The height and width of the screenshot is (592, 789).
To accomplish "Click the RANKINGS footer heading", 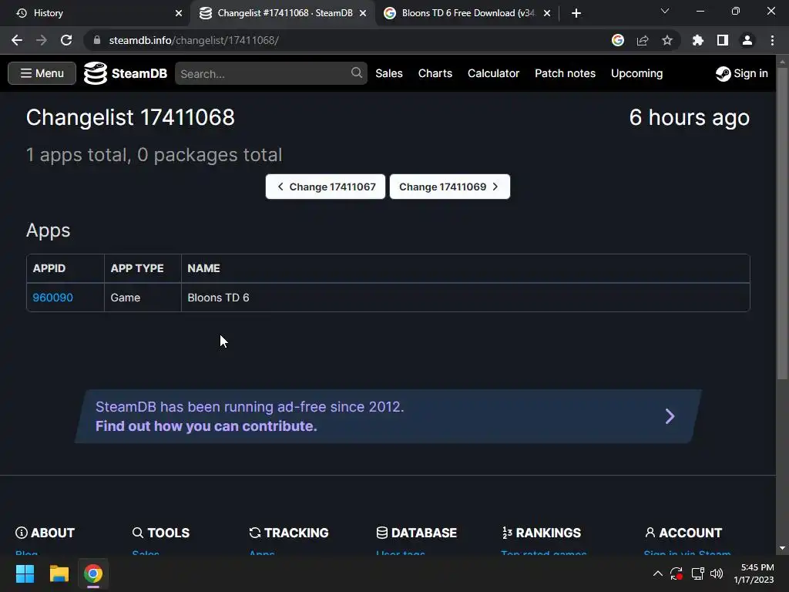I will coord(542,533).
